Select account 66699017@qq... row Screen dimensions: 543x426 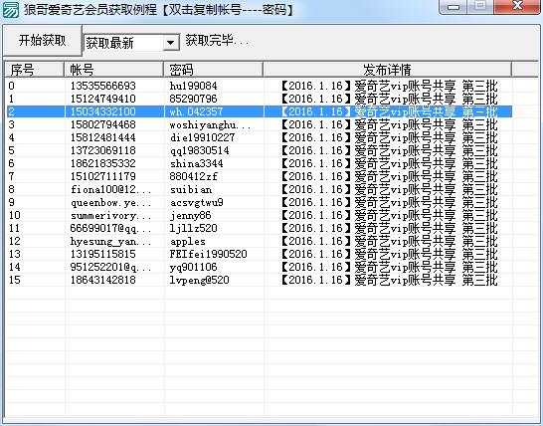coord(259,228)
